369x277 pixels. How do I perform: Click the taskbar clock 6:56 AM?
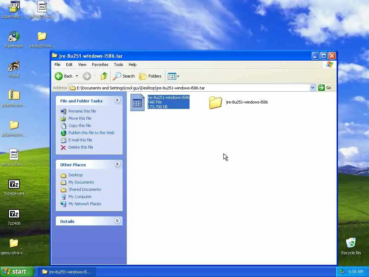[356, 272]
